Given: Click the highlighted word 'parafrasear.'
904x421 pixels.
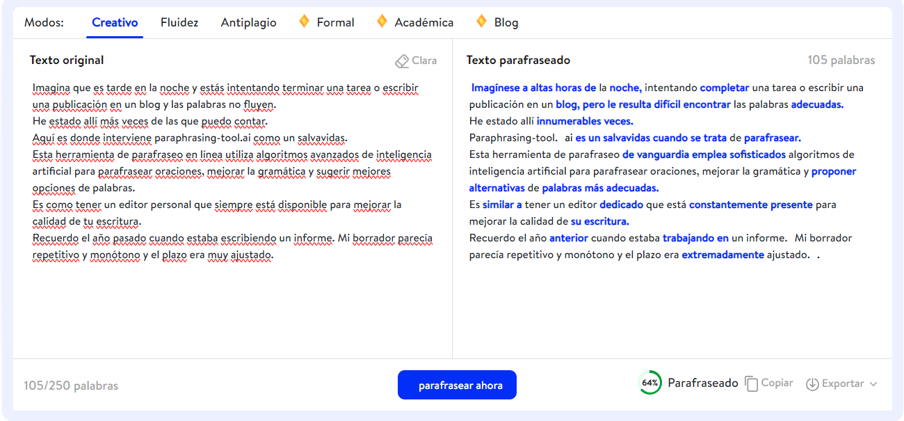Looking at the screenshot, I should point(773,138).
